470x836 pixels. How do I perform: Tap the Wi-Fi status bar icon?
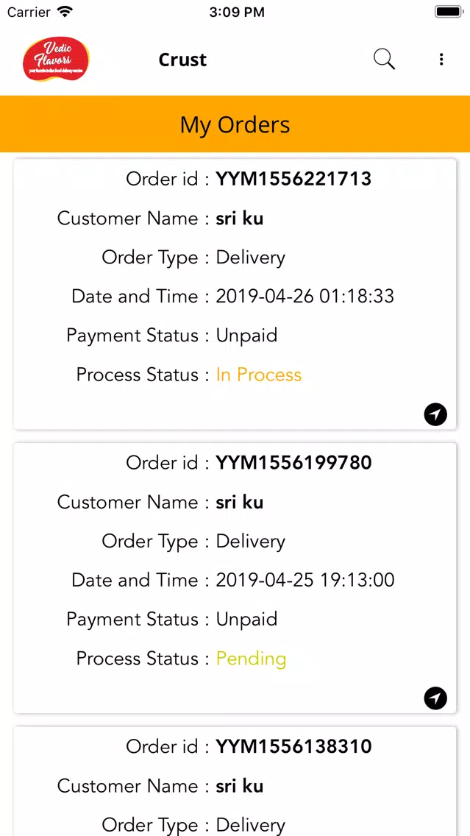tap(65, 13)
